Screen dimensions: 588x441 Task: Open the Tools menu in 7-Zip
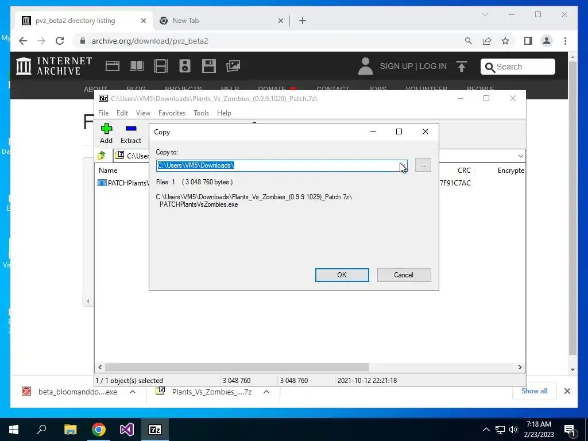coord(202,113)
